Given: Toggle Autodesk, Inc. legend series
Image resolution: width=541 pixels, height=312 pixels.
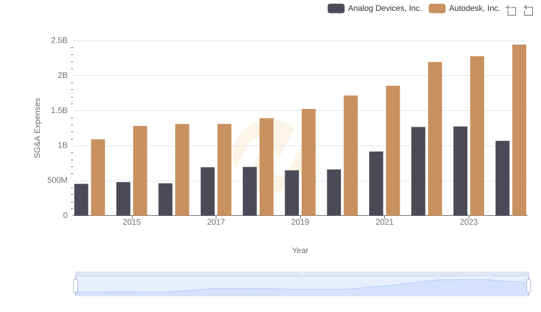Looking at the screenshot, I should pyautogui.click(x=465, y=8).
